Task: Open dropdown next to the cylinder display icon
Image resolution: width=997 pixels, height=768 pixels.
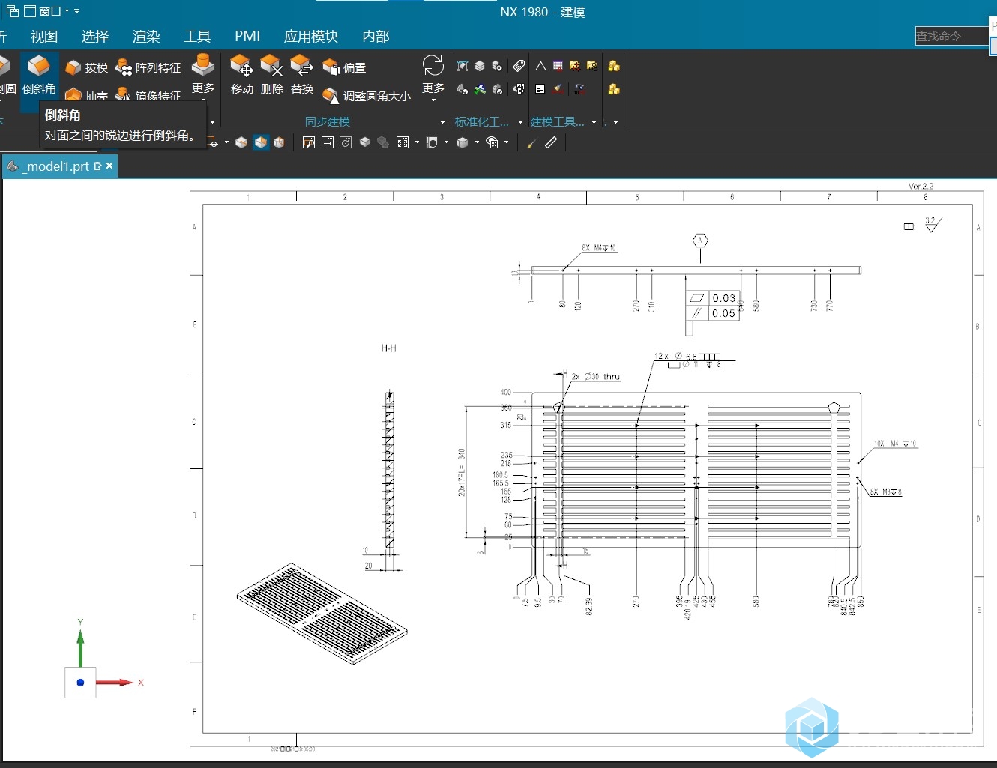Action: [477, 142]
